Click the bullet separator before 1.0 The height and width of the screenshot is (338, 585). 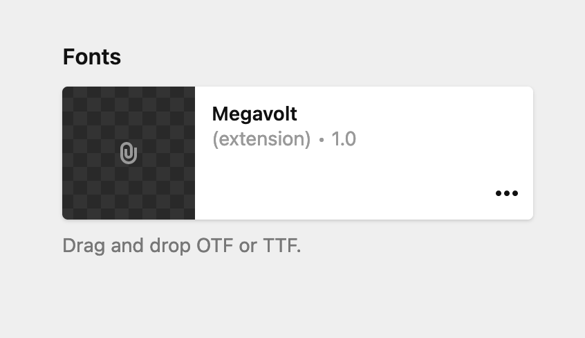coord(322,140)
